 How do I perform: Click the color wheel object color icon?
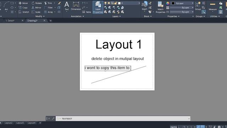pyautogui.click(x=168, y=3)
